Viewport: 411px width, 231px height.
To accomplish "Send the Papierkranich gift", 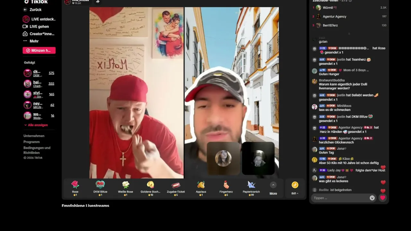I will pos(251,188).
